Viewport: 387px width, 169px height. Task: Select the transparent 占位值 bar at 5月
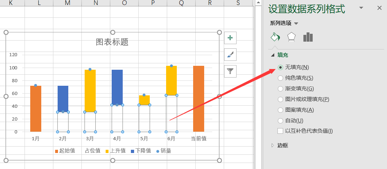coord(144,118)
